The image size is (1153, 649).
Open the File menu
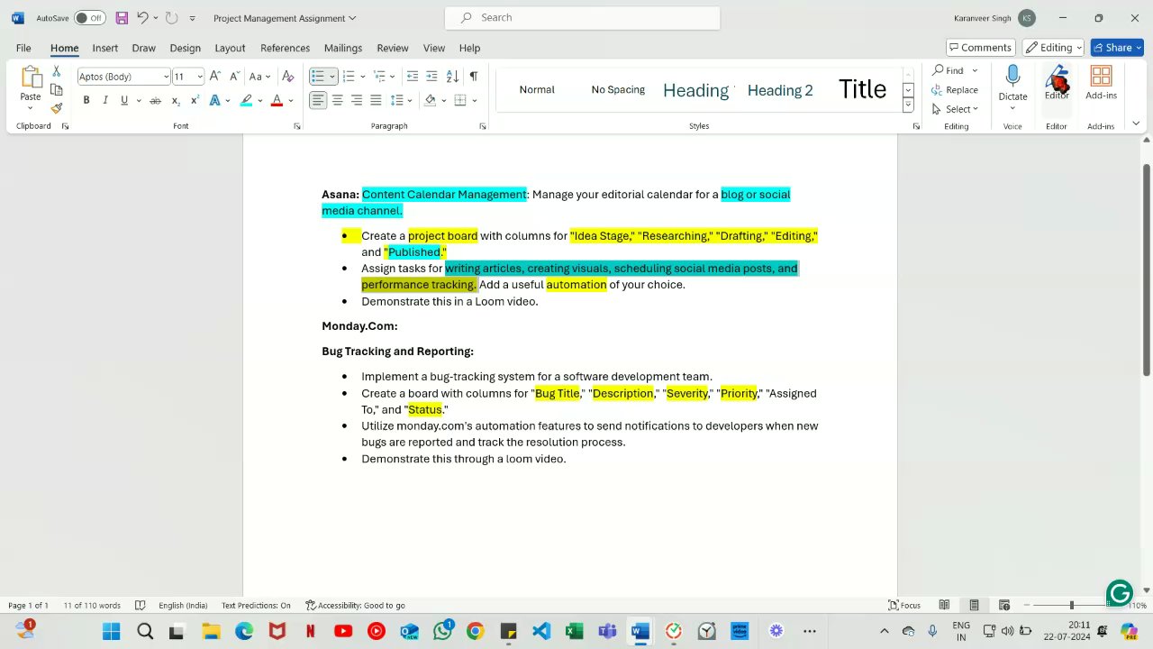(x=23, y=48)
